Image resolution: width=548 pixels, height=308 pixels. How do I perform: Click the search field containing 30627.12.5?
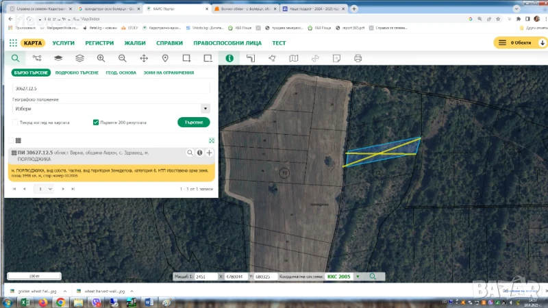(110, 88)
